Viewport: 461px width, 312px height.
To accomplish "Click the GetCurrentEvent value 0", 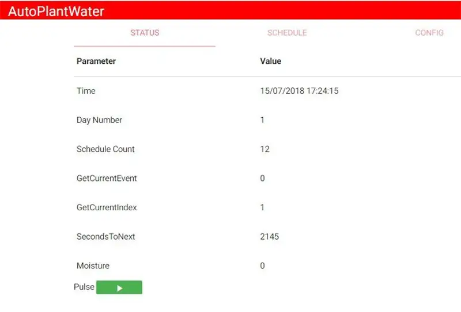I will coord(262,178).
